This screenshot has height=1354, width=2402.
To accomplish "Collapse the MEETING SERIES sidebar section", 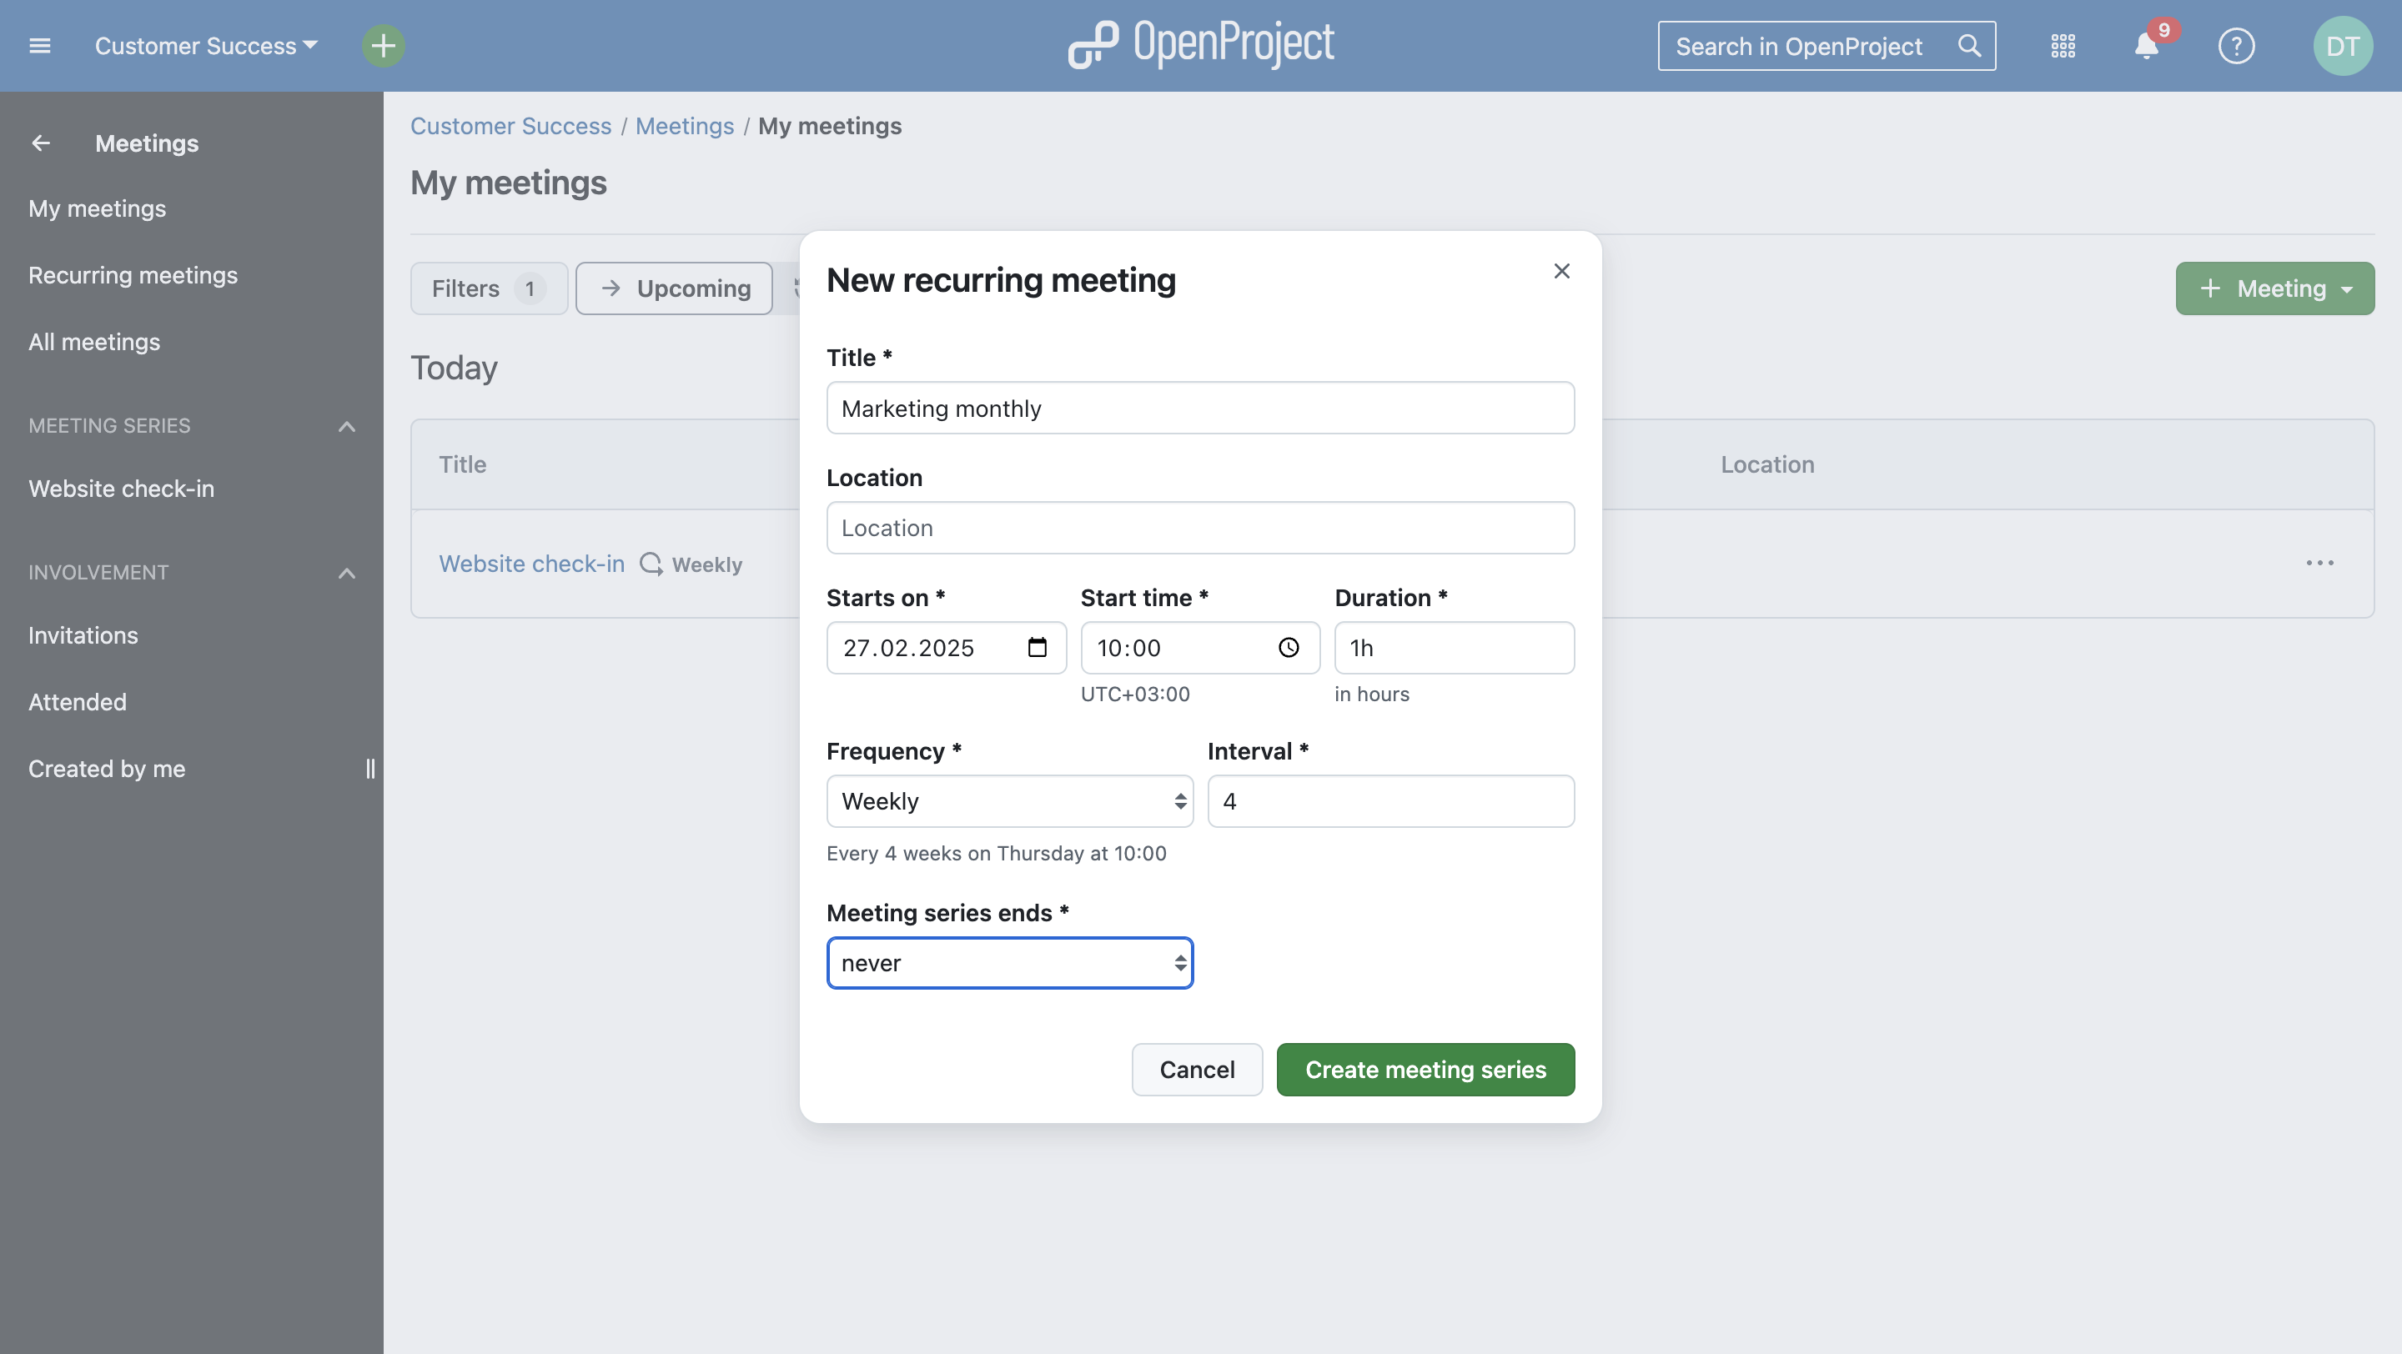I will pos(346,427).
